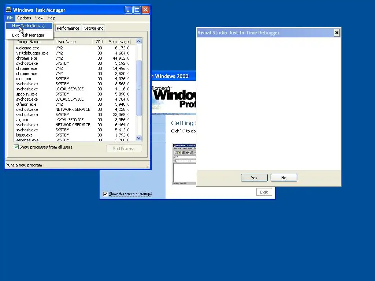
Task: Toggle Show processes from all users checkbox
Action: pos(16,147)
